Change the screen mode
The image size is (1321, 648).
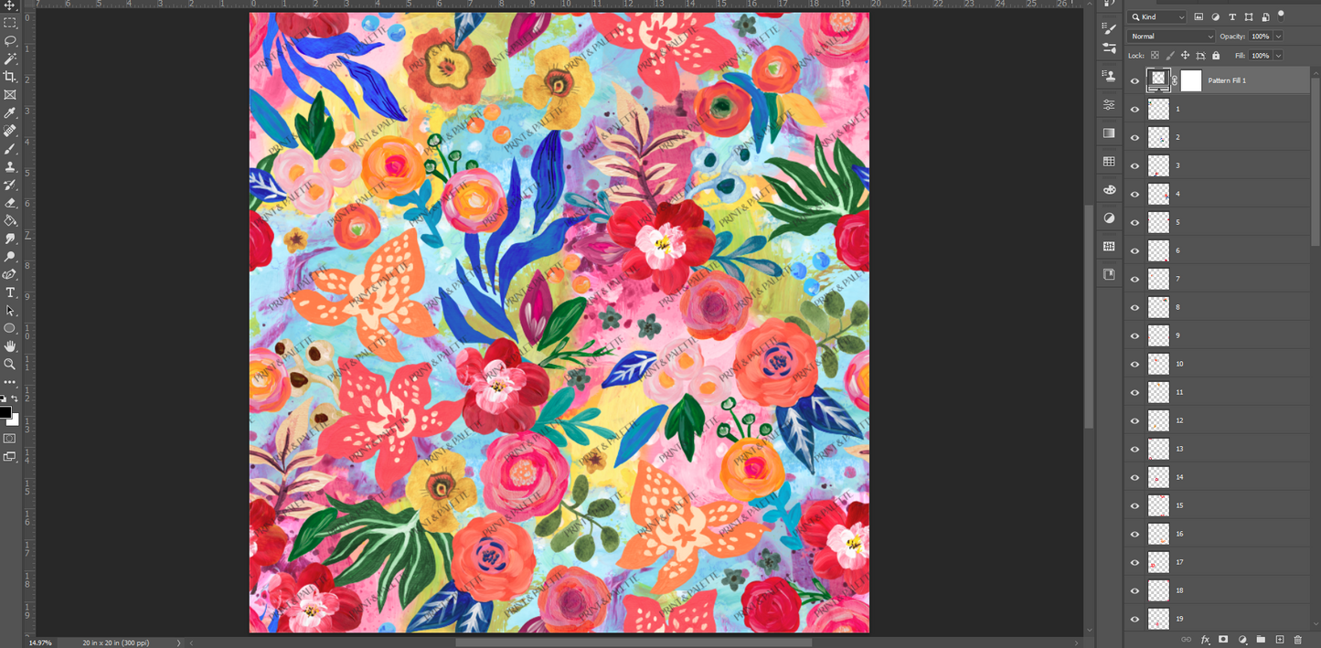point(10,457)
